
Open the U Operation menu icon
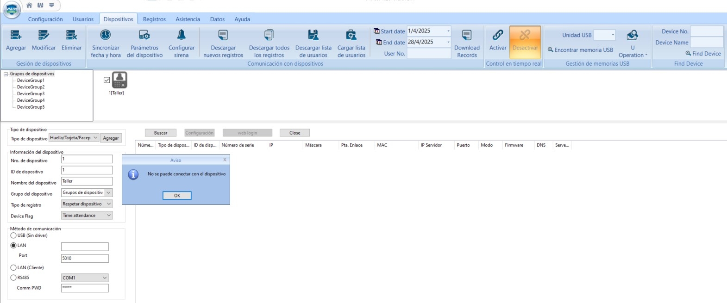tap(633, 35)
